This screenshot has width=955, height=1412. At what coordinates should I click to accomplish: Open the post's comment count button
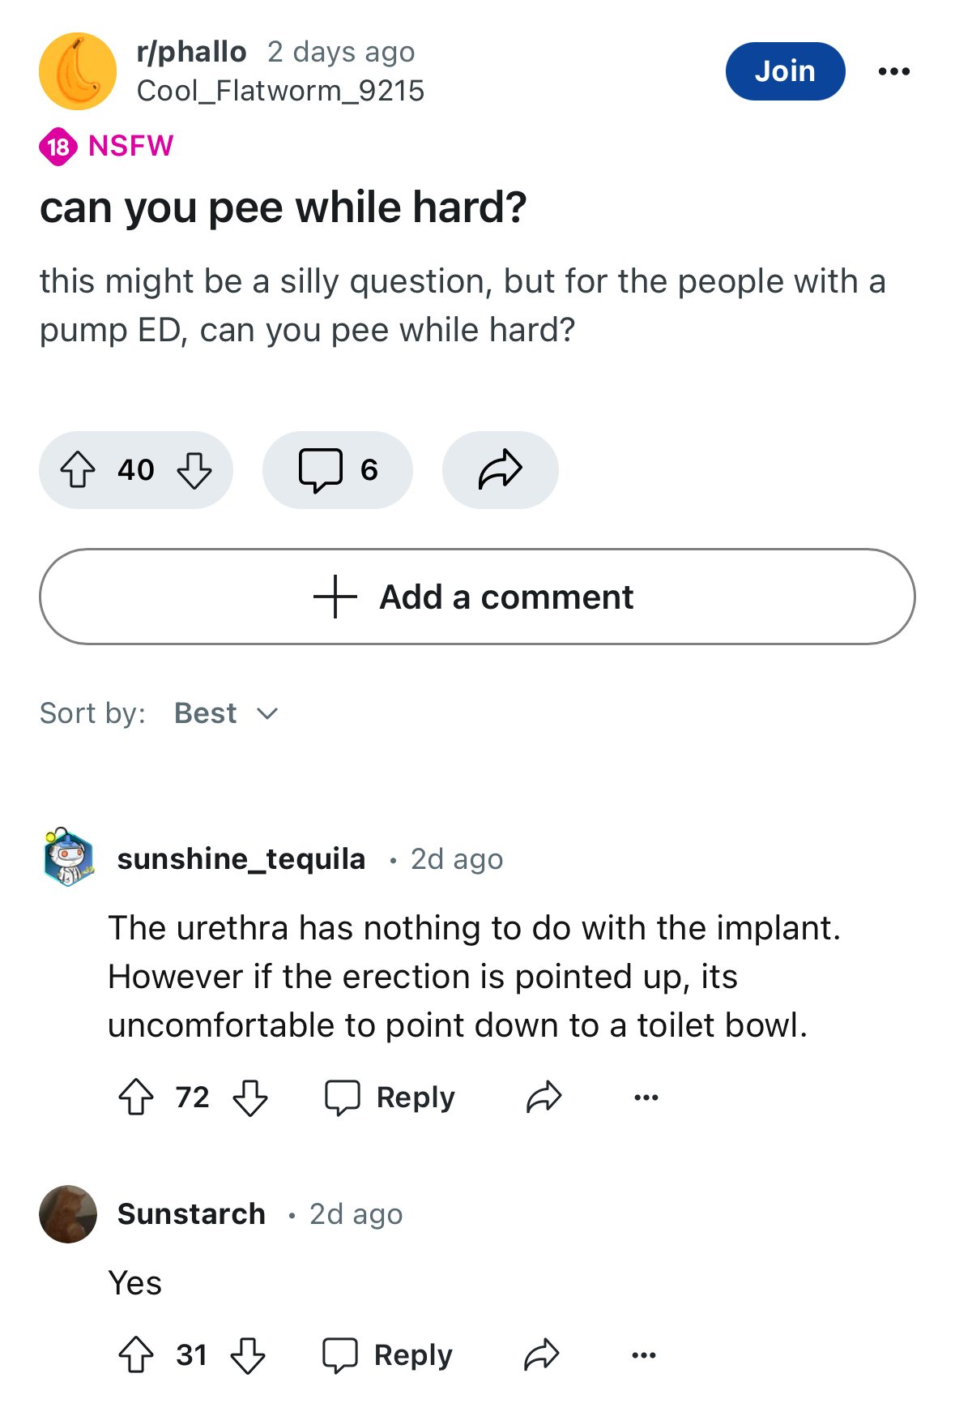pos(338,470)
